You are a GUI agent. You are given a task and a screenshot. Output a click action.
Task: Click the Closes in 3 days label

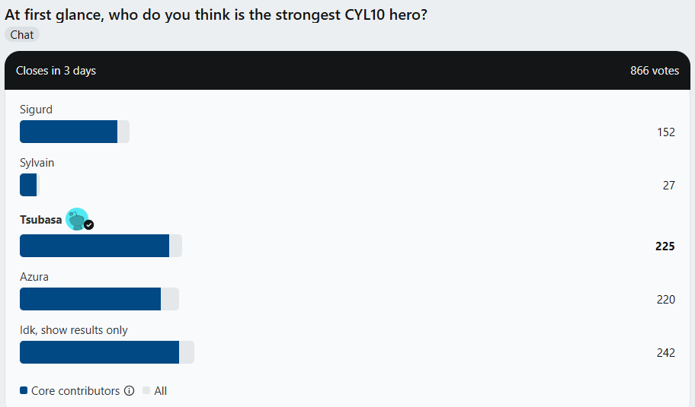(x=56, y=71)
